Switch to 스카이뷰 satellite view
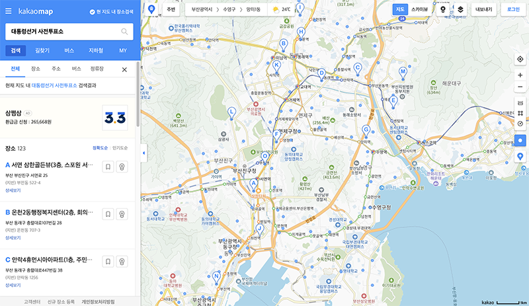The width and height of the screenshot is (529, 306). (x=419, y=9)
